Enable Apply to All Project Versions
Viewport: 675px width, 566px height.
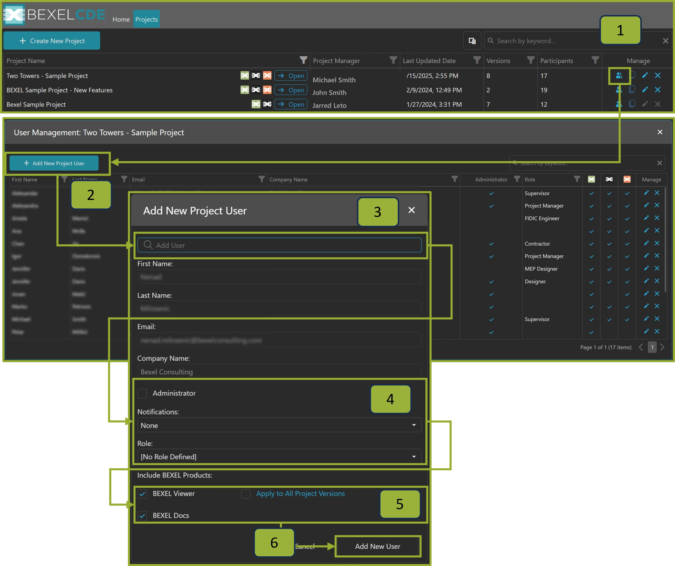(x=245, y=494)
